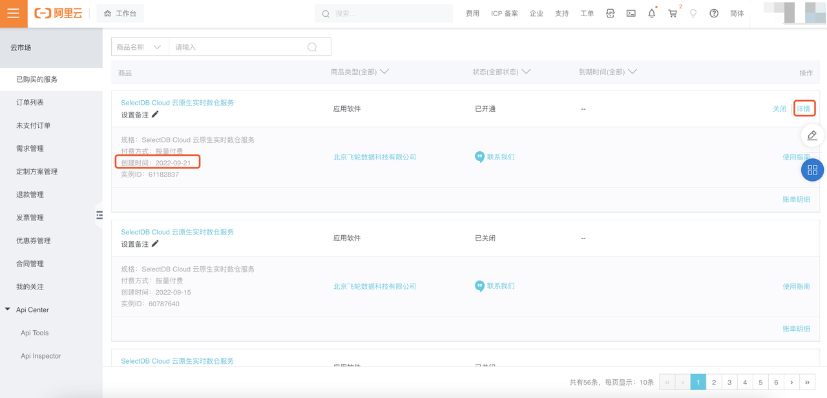Open 账单明细 for instance 61182837
This screenshot has width=827, height=398.
796,200
